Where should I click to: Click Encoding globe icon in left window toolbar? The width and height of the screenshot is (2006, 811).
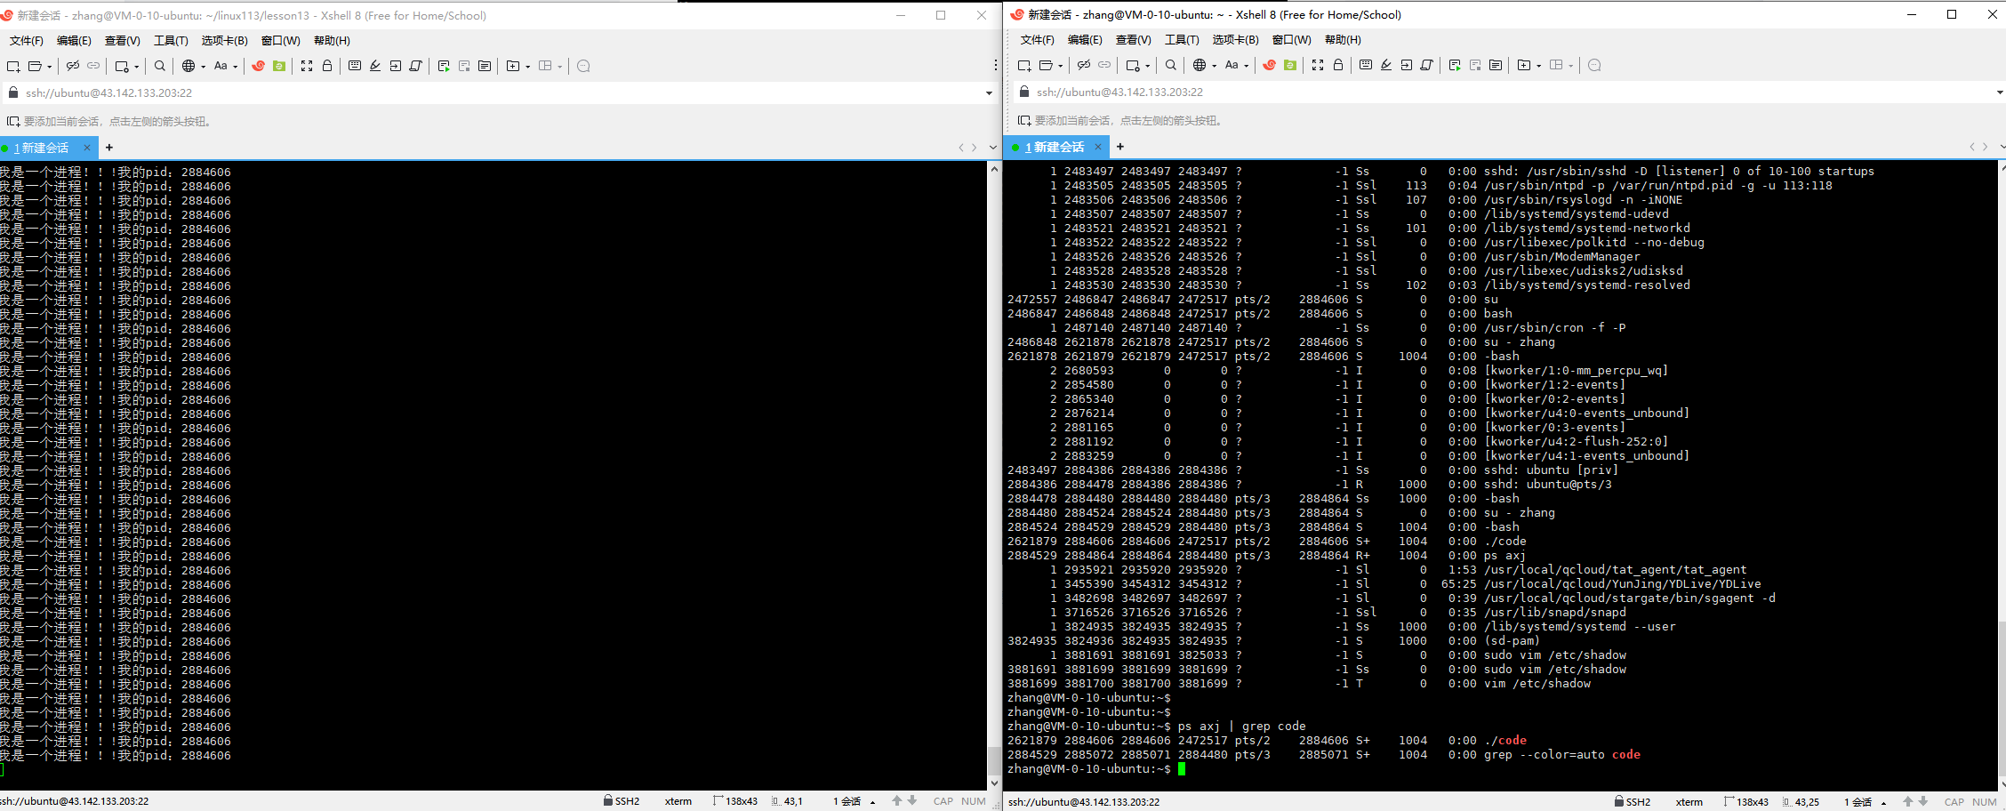click(x=189, y=66)
